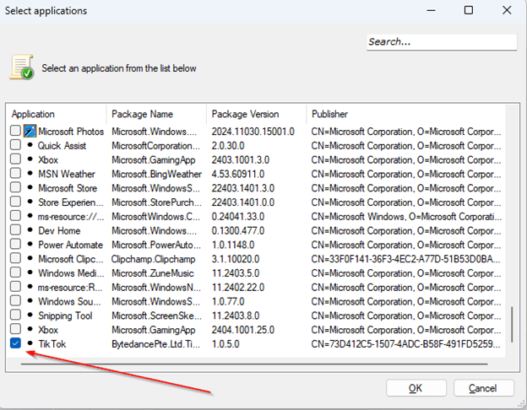Click the bullet icon next to TikTok
The width and height of the screenshot is (527, 410).
click(x=30, y=343)
